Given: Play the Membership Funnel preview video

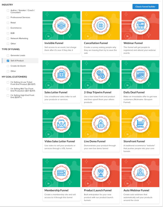Looking at the screenshot, I should (49, 183).
